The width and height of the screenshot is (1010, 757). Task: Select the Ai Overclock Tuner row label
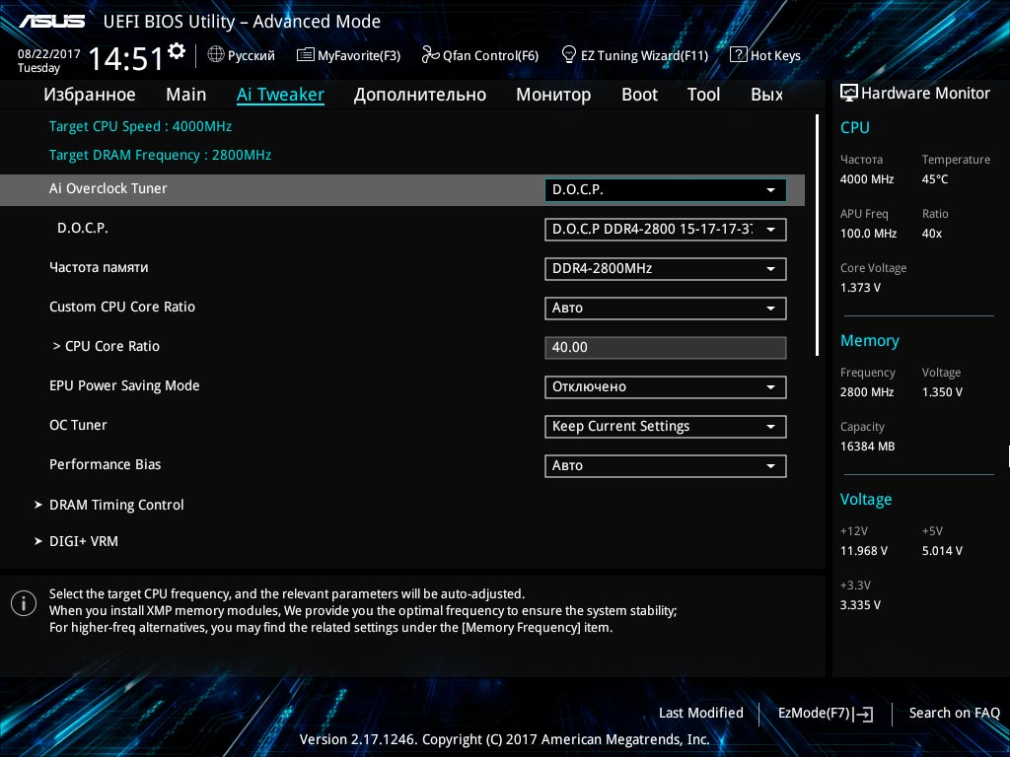pyautogui.click(x=108, y=188)
